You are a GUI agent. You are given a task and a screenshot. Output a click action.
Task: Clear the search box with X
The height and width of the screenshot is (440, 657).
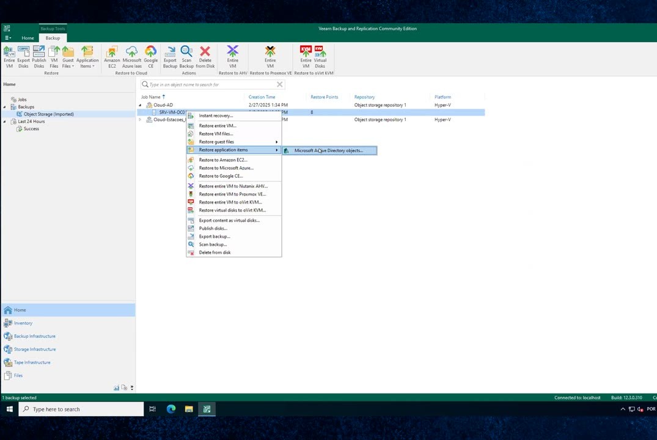(x=279, y=85)
